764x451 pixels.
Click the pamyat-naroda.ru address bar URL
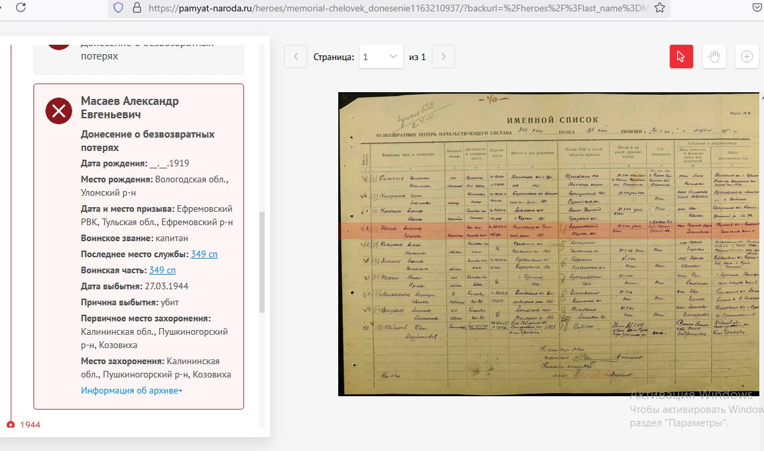398,8
